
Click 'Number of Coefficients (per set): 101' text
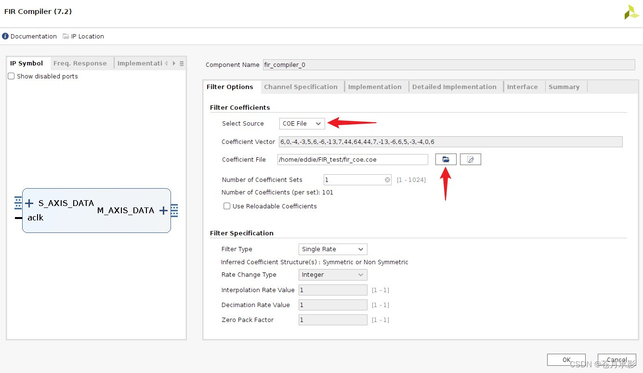pos(277,193)
